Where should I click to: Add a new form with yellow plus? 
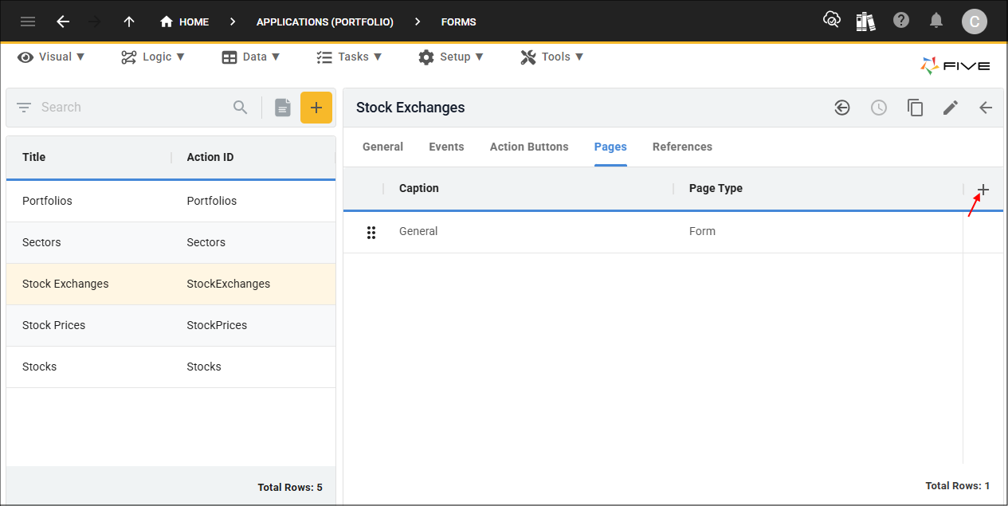coord(316,108)
